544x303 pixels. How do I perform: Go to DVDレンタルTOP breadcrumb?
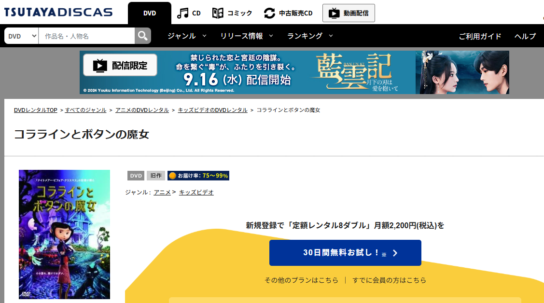click(35, 110)
